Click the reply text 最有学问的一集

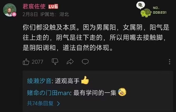coord(95,93)
